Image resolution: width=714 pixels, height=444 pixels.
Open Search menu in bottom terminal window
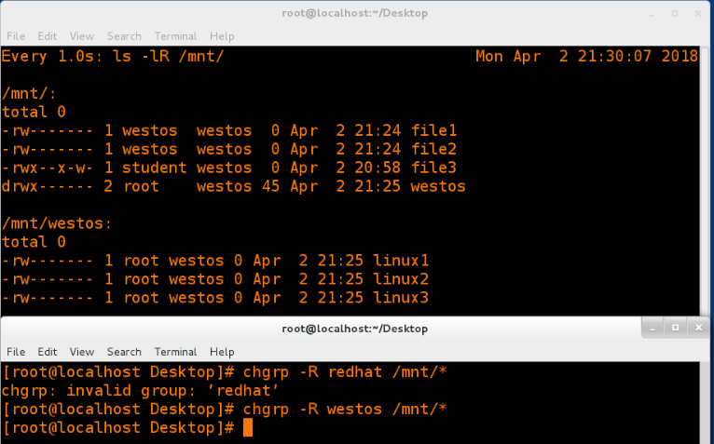(x=124, y=352)
